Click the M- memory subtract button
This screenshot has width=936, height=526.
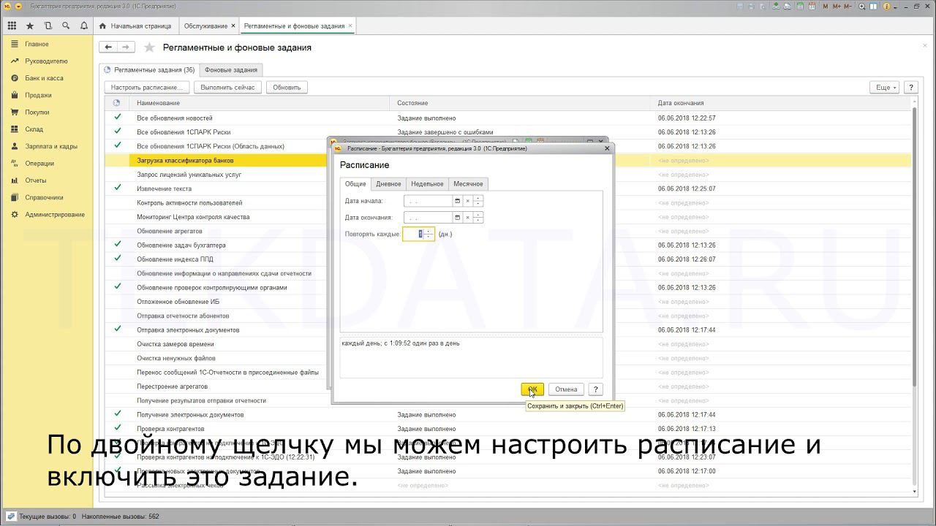(x=848, y=6)
